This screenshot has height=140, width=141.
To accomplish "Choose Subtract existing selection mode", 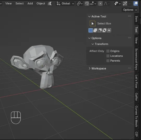I will point(100,30).
